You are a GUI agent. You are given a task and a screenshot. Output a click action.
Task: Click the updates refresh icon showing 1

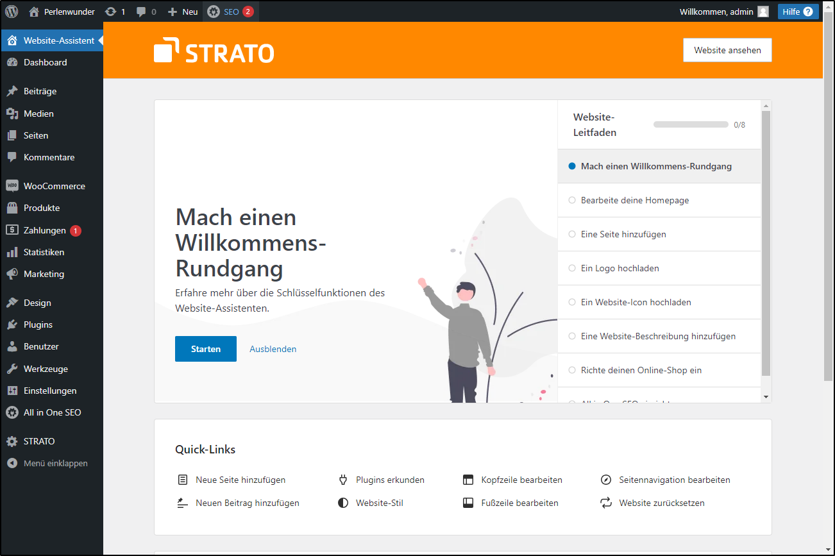pyautogui.click(x=112, y=11)
